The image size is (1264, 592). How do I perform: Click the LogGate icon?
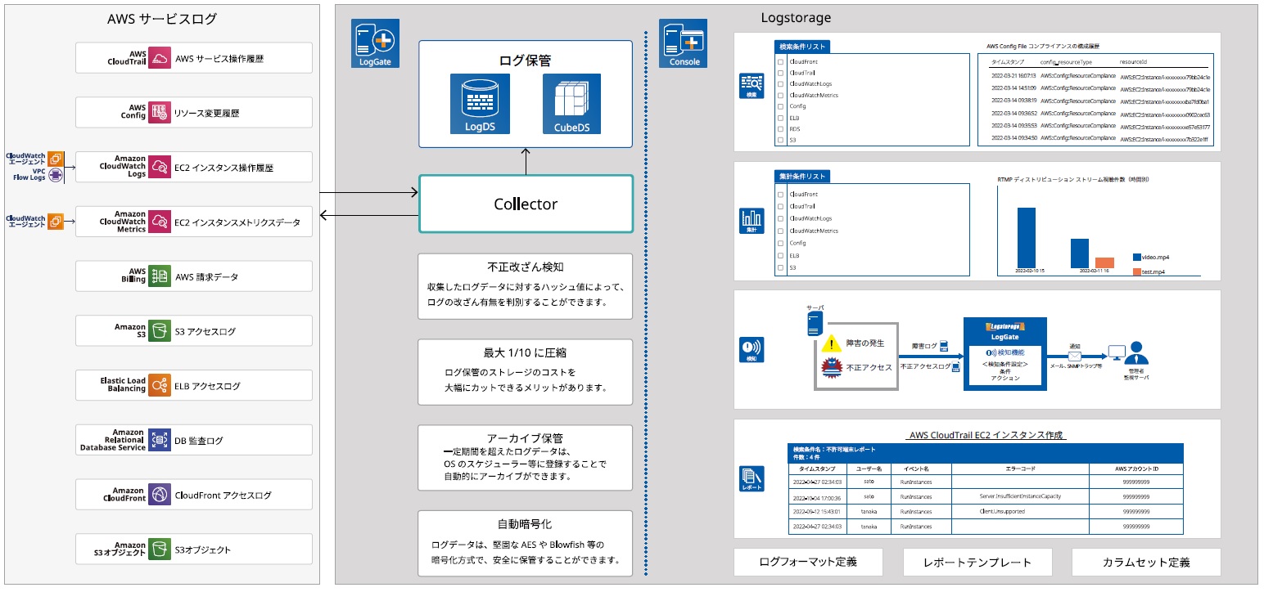[x=375, y=43]
